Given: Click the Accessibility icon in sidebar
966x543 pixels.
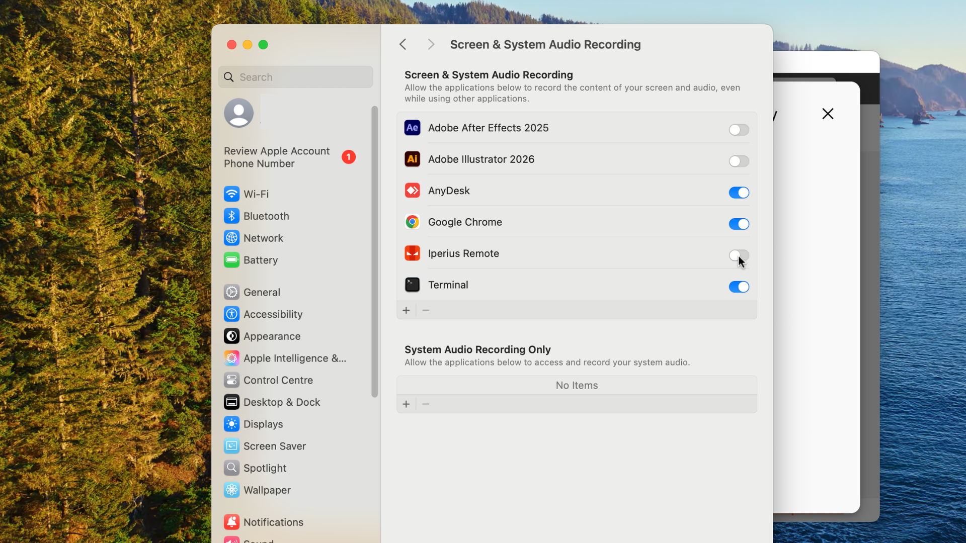Looking at the screenshot, I should pos(231,314).
